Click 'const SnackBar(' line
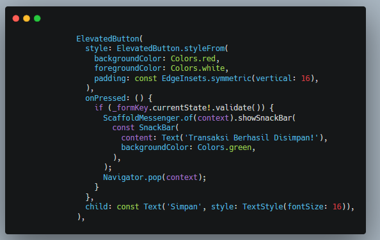 click(x=145, y=128)
